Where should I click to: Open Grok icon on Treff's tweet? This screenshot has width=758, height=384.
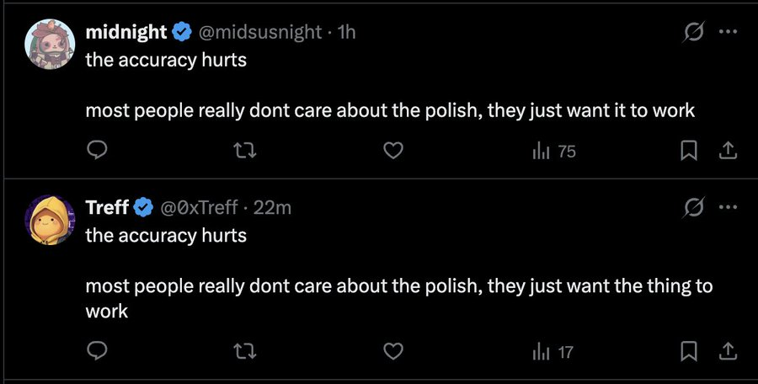(695, 207)
